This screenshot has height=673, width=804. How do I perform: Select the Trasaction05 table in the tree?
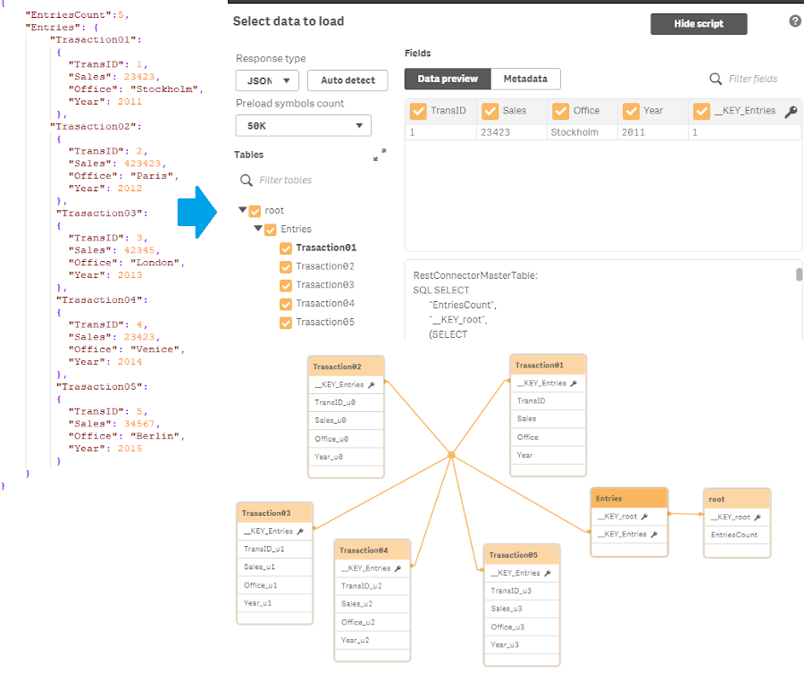coord(325,322)
